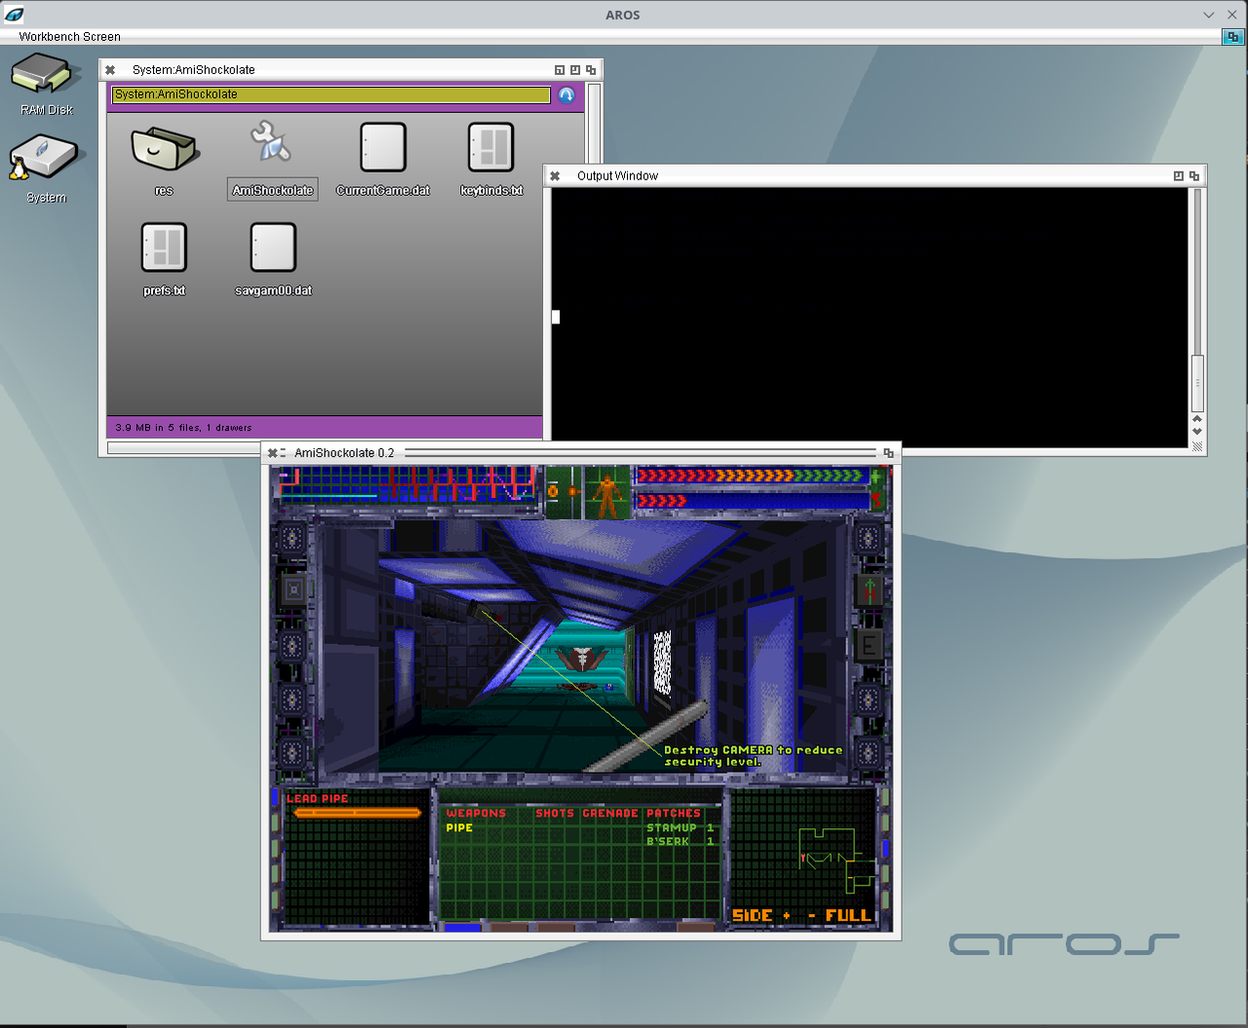Click blue side button right of automap
The height and width of the screenshot is (1028, 1248).
point(885,849)
